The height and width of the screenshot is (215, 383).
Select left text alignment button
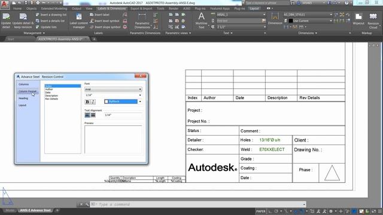tap(87, 115)
